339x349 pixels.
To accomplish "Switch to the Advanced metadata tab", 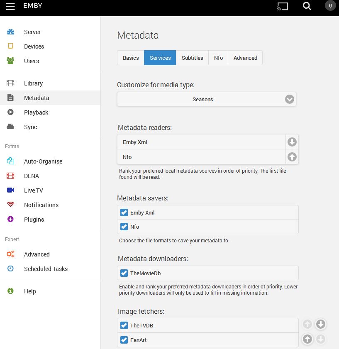I will coord(245,58).
